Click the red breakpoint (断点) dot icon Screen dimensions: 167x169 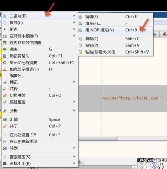pyautogui.click(x=5, y=29)
